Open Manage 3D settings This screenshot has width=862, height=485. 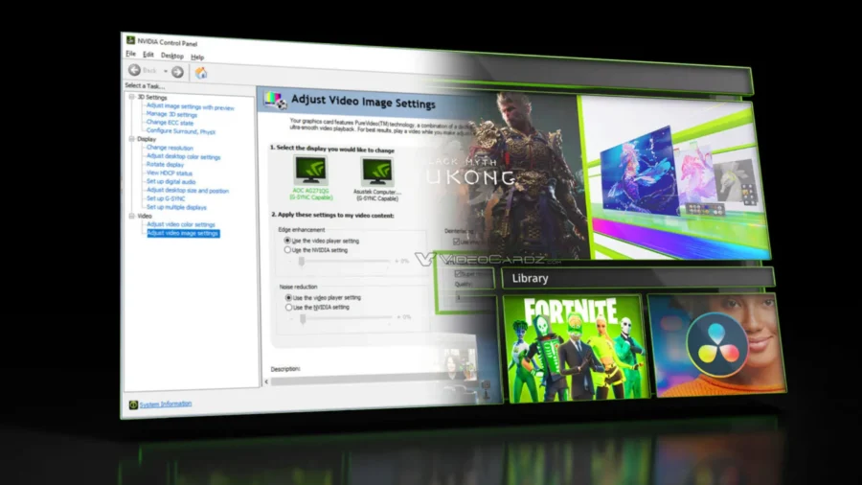coord(171,114)
